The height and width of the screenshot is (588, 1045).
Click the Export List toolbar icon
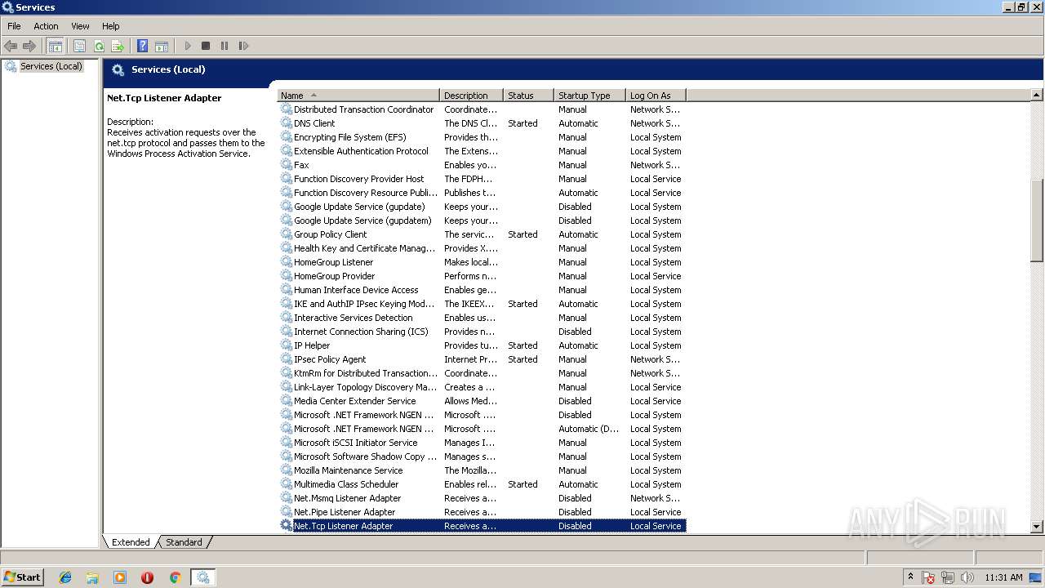click(x=118, y=46)
